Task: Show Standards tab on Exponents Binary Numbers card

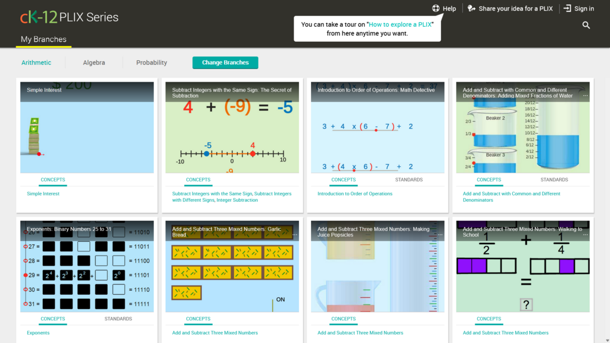Action: (x=118, y=319)
